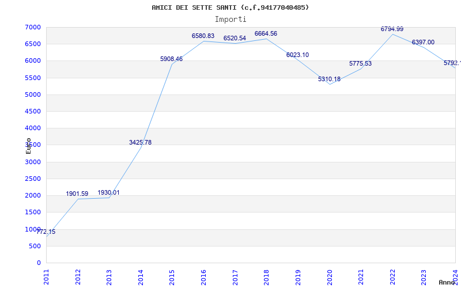The height and width of the screenshot is (288, 461).
Task: Click the 2023 x-axis year label
Action: pyautogui.click(x=424, y=277)
